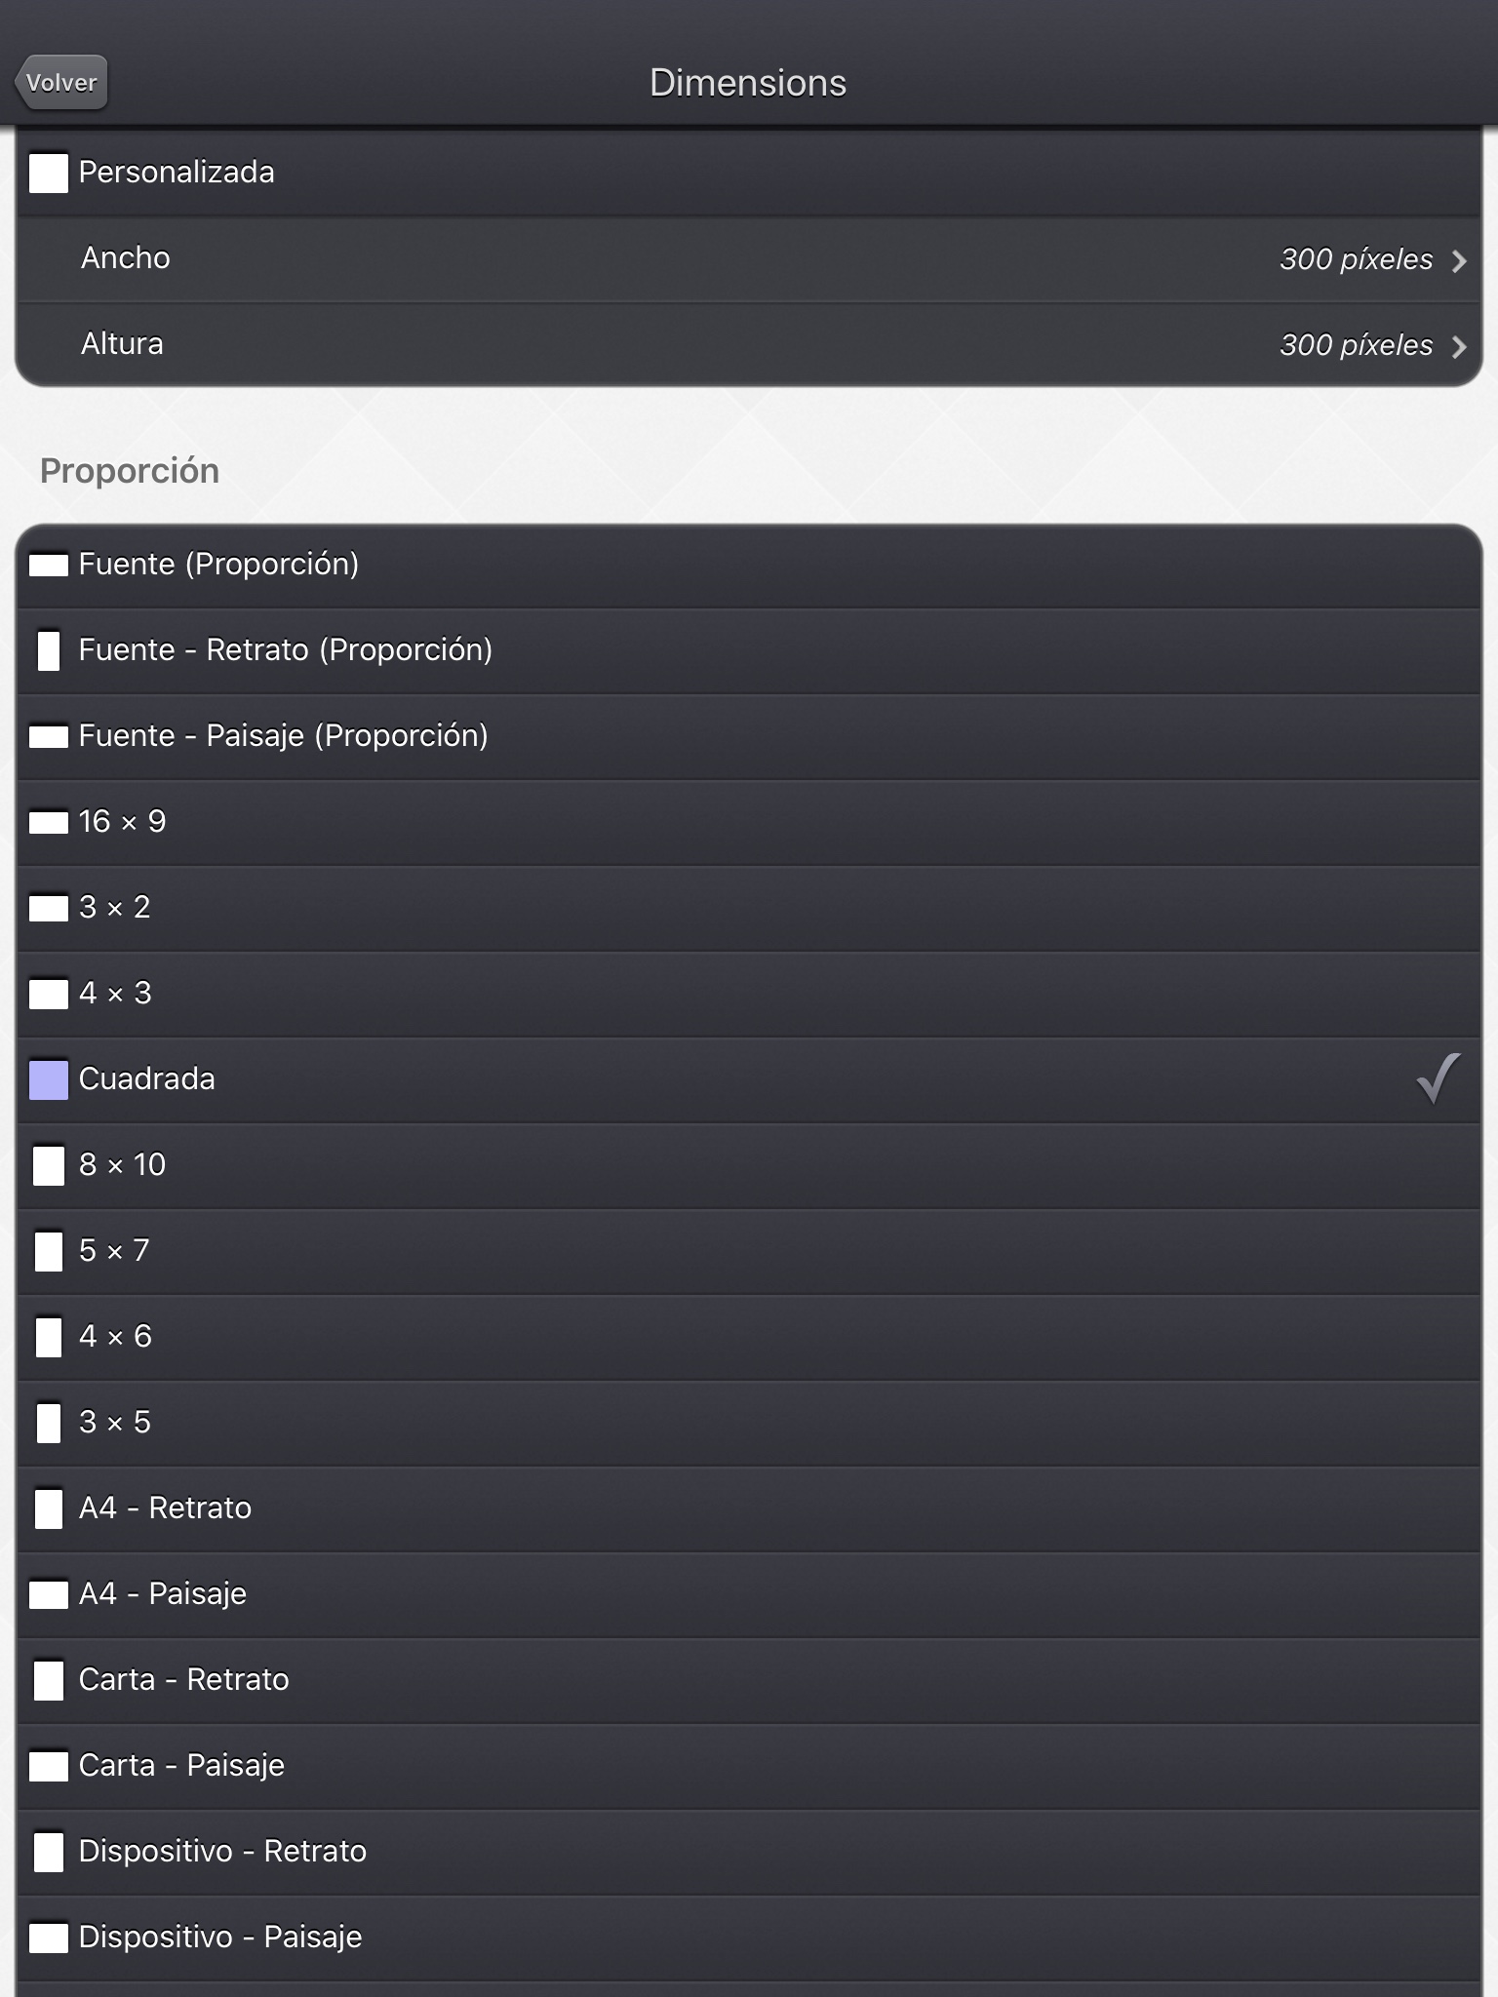This screenshot has width=1498, height=1997.
Task: Open Ancho width value chevron
Action: 1459,260
